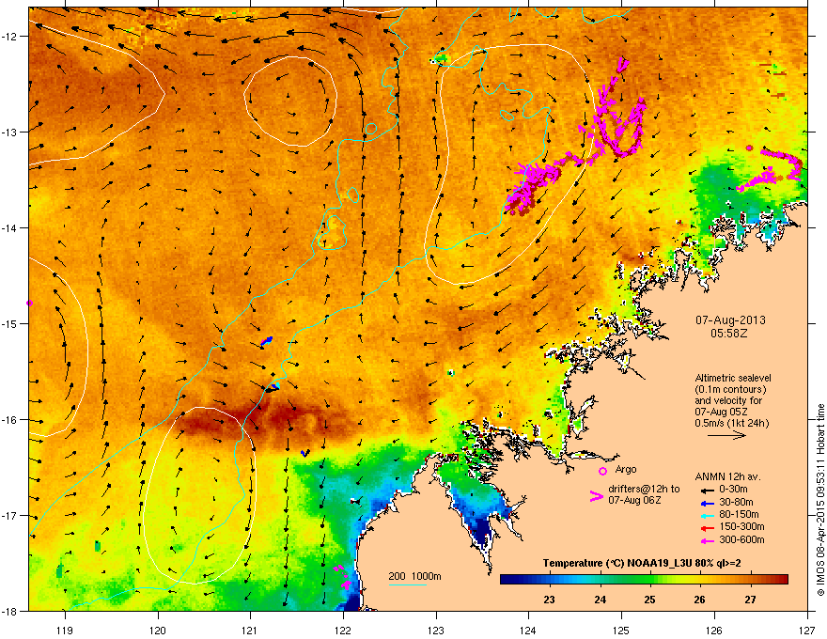Click the colorbar tick label 23
This screenshot has width=827, height=639.
tap(549, 600)
